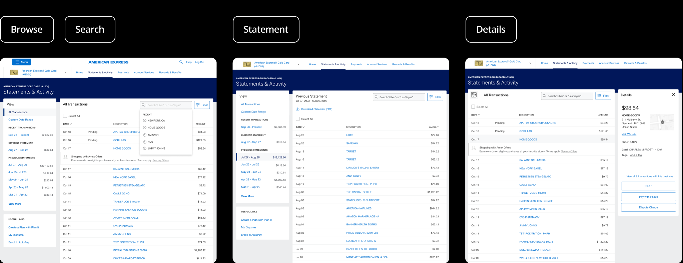Open the Filter button in Statement screen
Image resolution: width=683 pixels, height=263 pixels.
(435, 97)
